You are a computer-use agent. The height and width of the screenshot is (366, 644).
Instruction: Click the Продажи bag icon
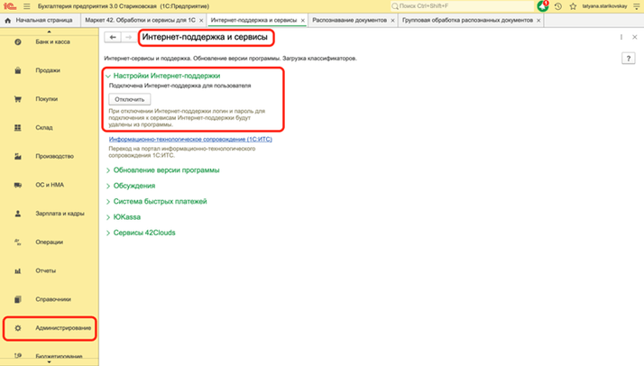click(18, 70)
